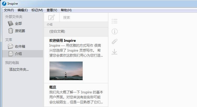
Task: Select 全部 in the sidebar
Action: (18, 23)
